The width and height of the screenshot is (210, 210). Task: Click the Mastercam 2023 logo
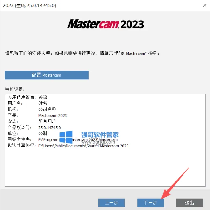(x=105, y=24)
